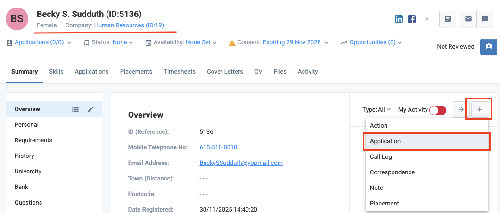Choose Application from the add menu
The width and height of the screenshot is (500, 213).
[427, 141]
